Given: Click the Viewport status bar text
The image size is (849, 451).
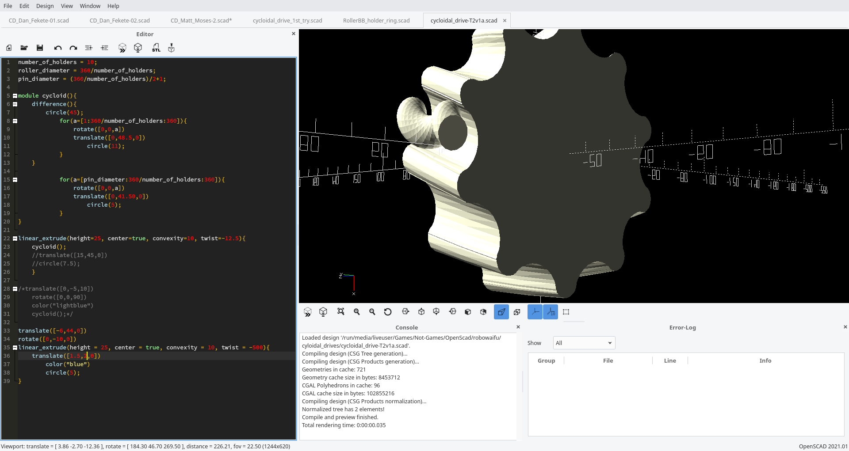Looking at the screenshot, I should click(145, 446).
